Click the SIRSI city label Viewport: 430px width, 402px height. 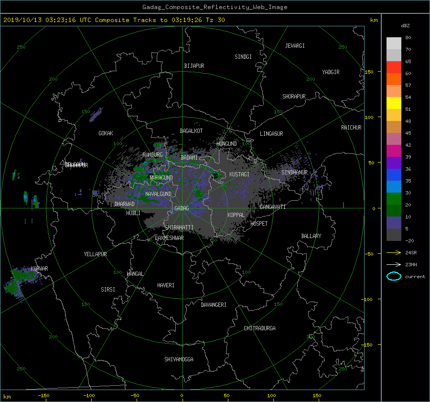(x=108, y=290)
